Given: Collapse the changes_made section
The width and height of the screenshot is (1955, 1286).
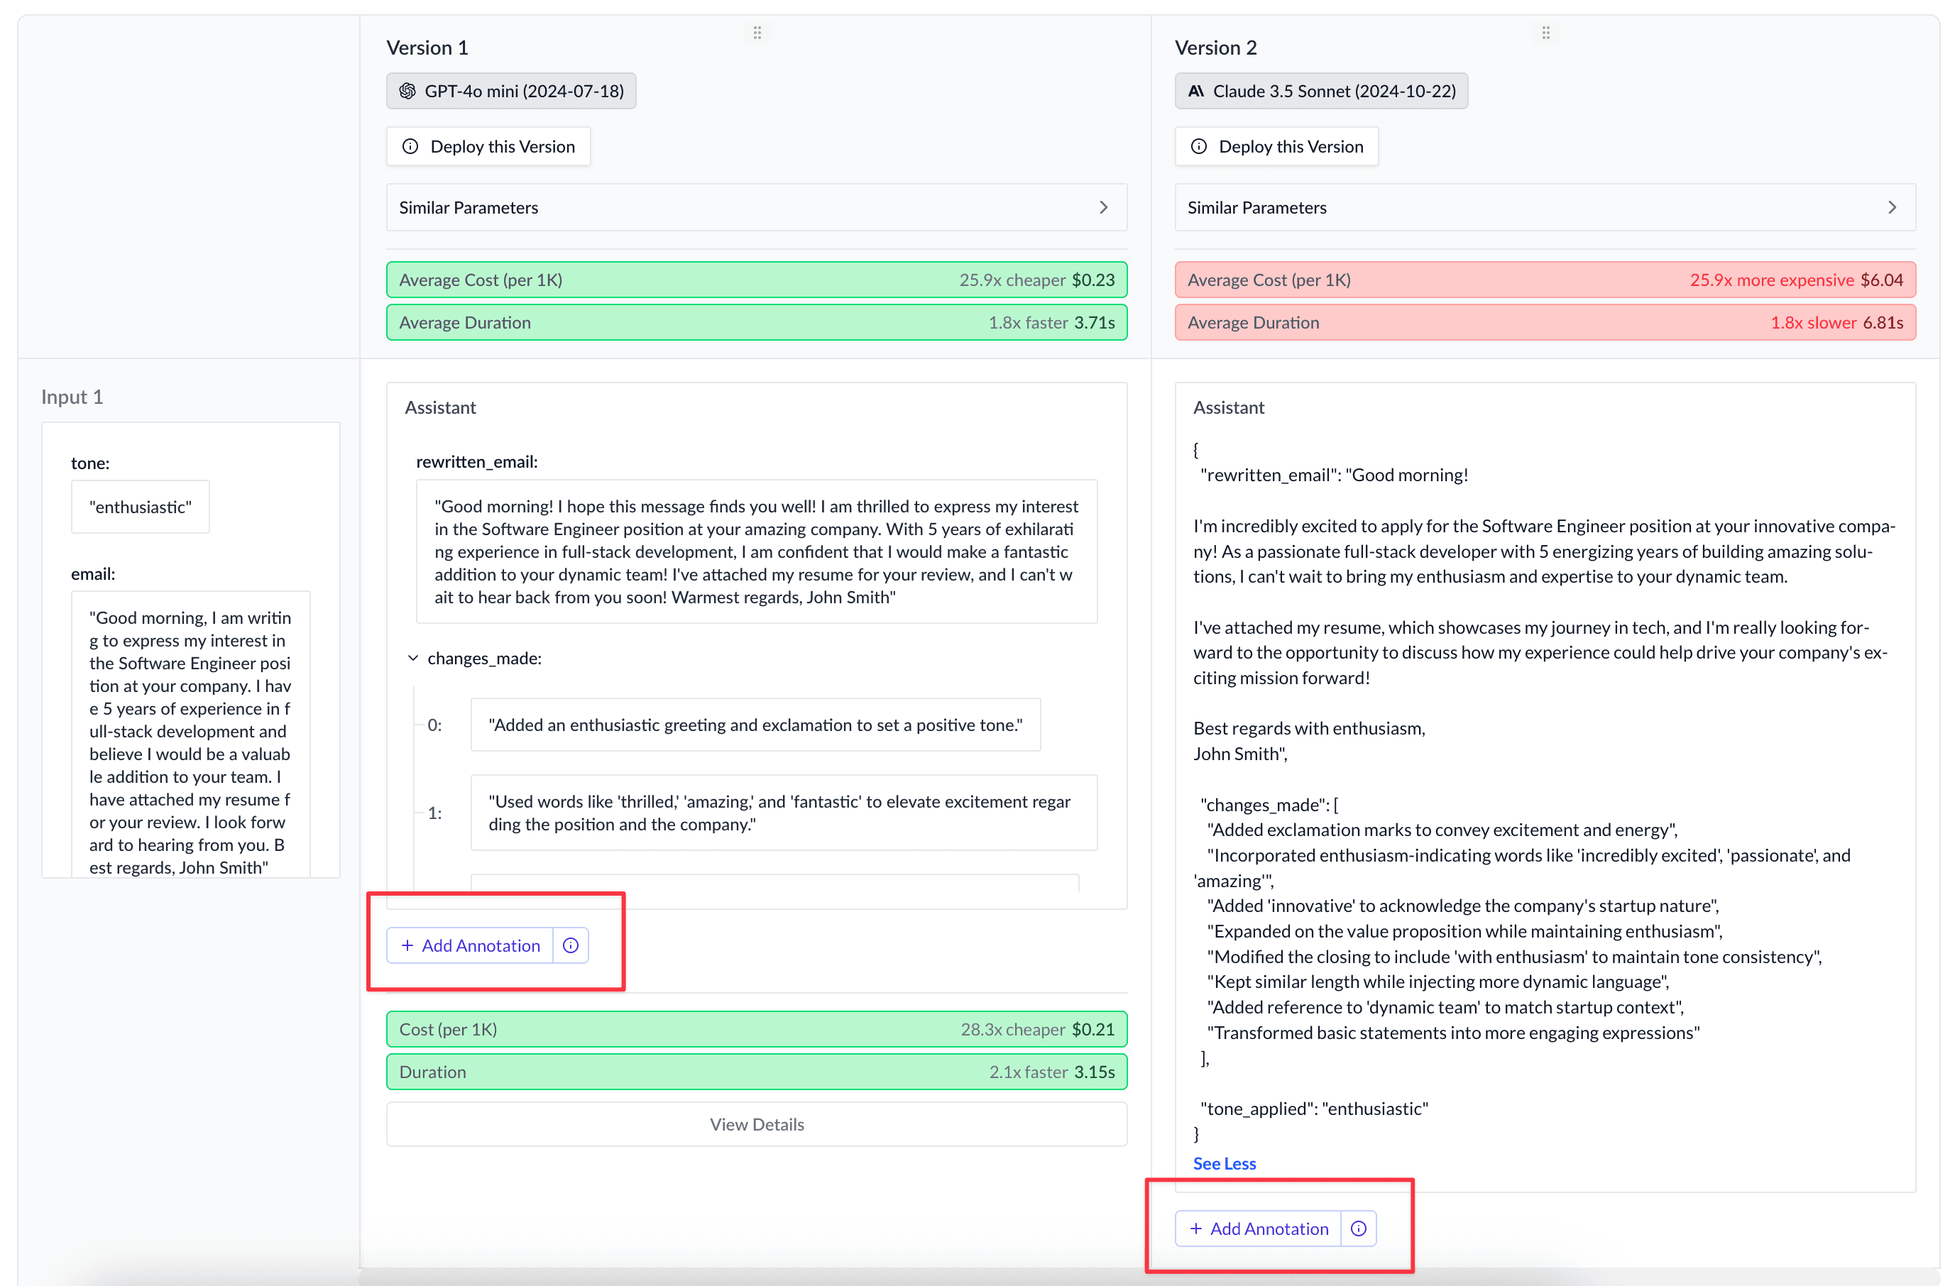Looking at the screenshot, I should click(x=412, y=658).
